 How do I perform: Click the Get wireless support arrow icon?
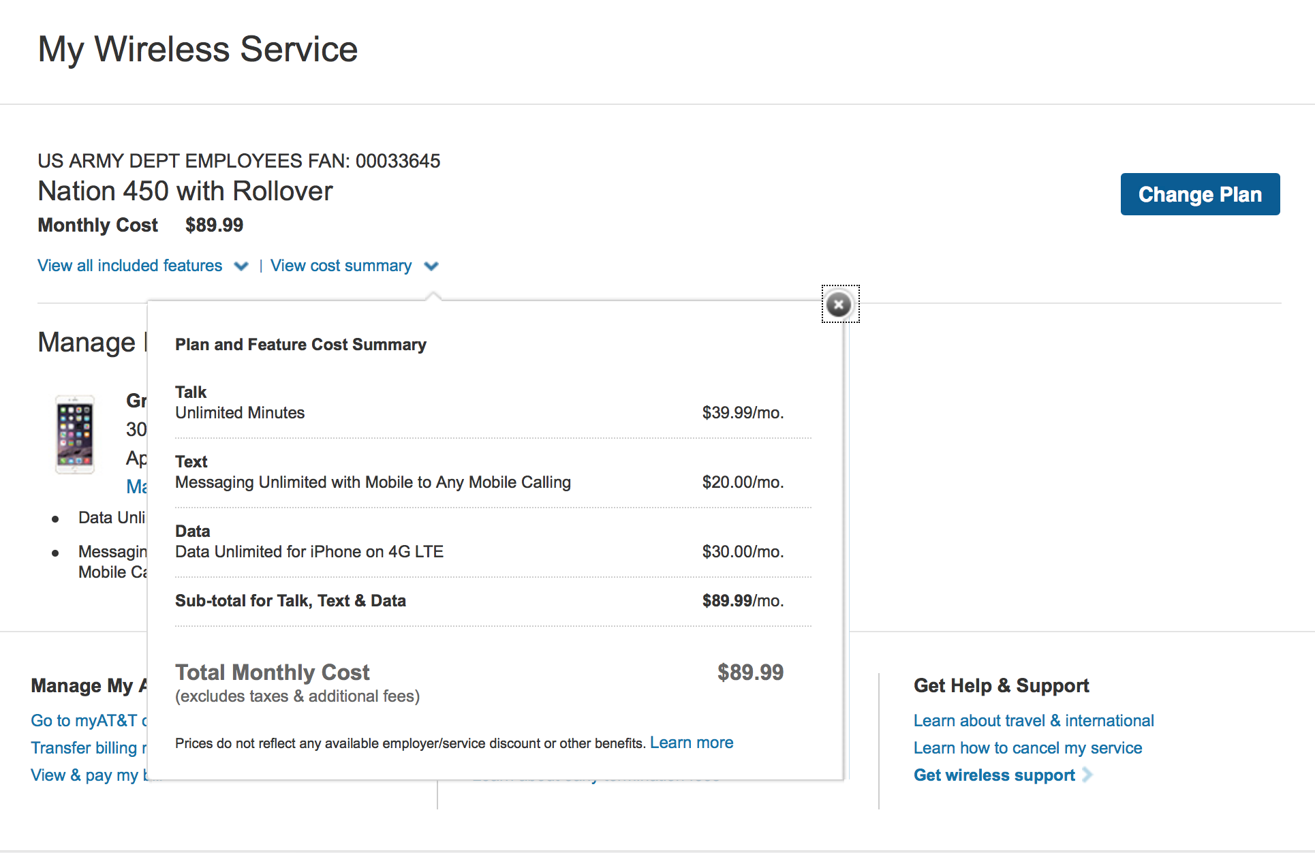pos(1087,775)
